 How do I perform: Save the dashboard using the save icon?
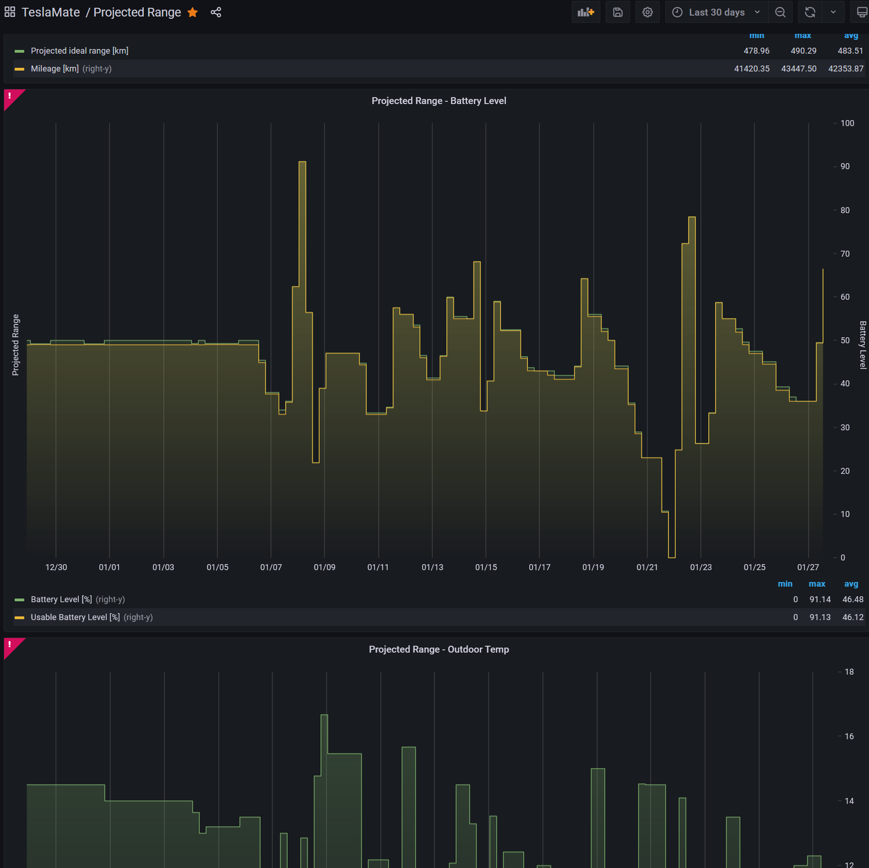(x=618, y=12)
